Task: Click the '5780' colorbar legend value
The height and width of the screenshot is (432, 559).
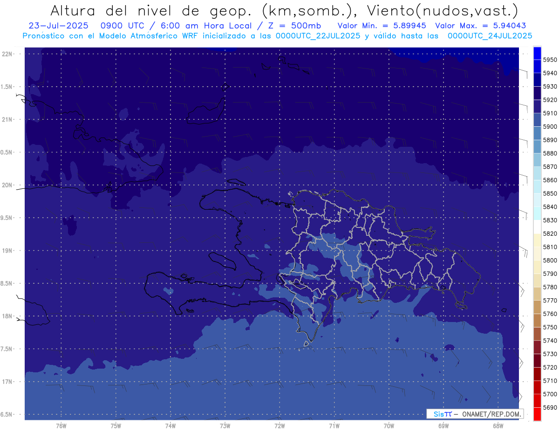Action: pos(550,287)
